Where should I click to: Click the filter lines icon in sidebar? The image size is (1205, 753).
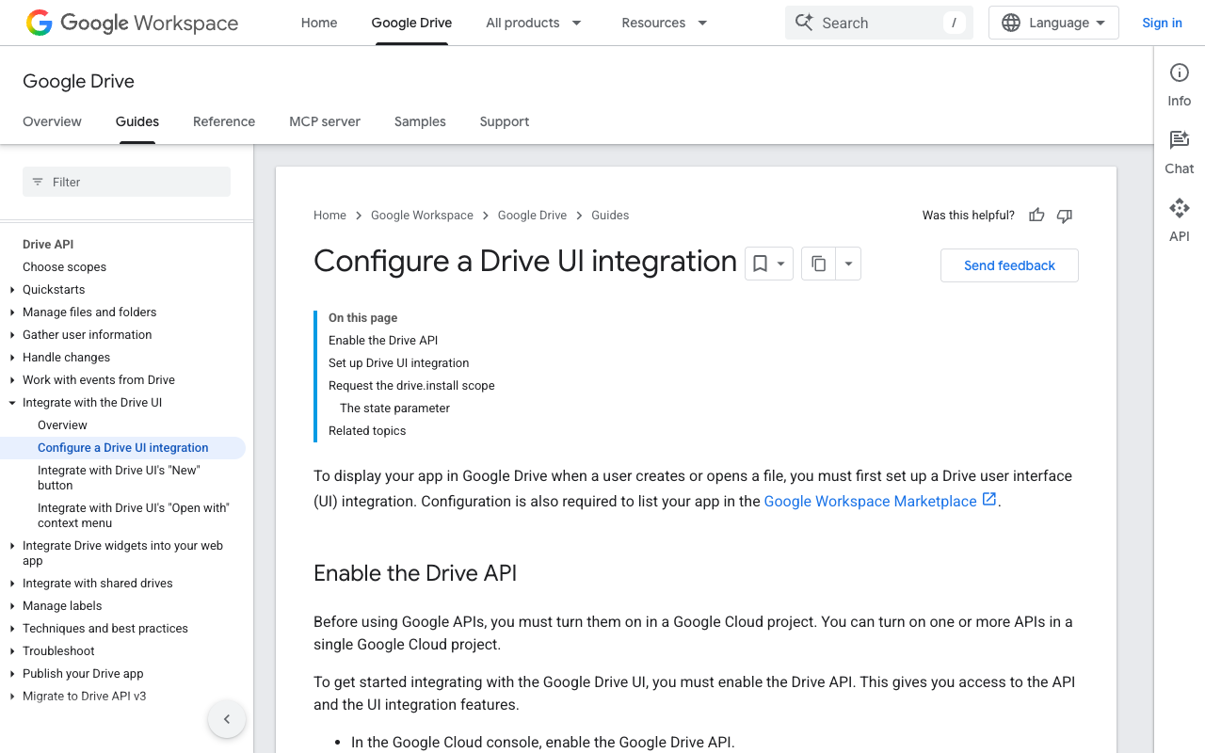(38, 182)
